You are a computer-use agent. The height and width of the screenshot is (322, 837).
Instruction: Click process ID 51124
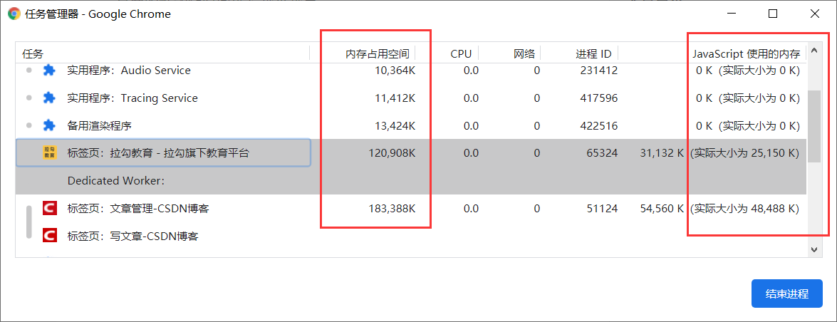[602, 208]
